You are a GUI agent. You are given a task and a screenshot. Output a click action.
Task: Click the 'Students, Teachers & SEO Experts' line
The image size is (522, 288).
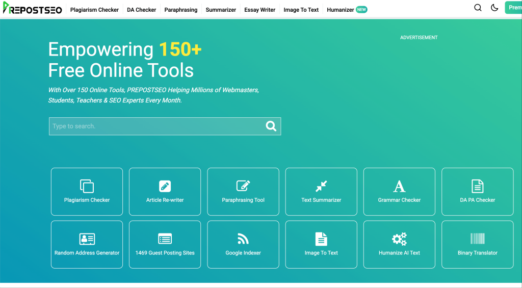(x=115, y=100)
